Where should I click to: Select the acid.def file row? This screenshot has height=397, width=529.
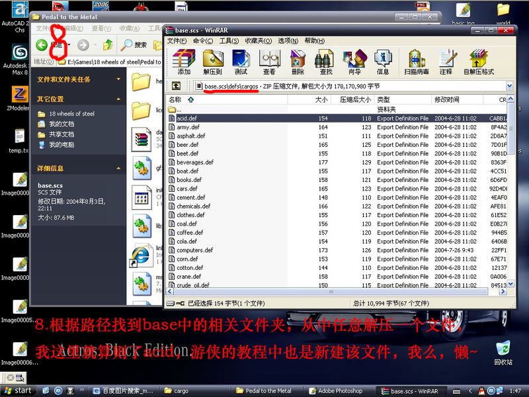pos(337,118)
